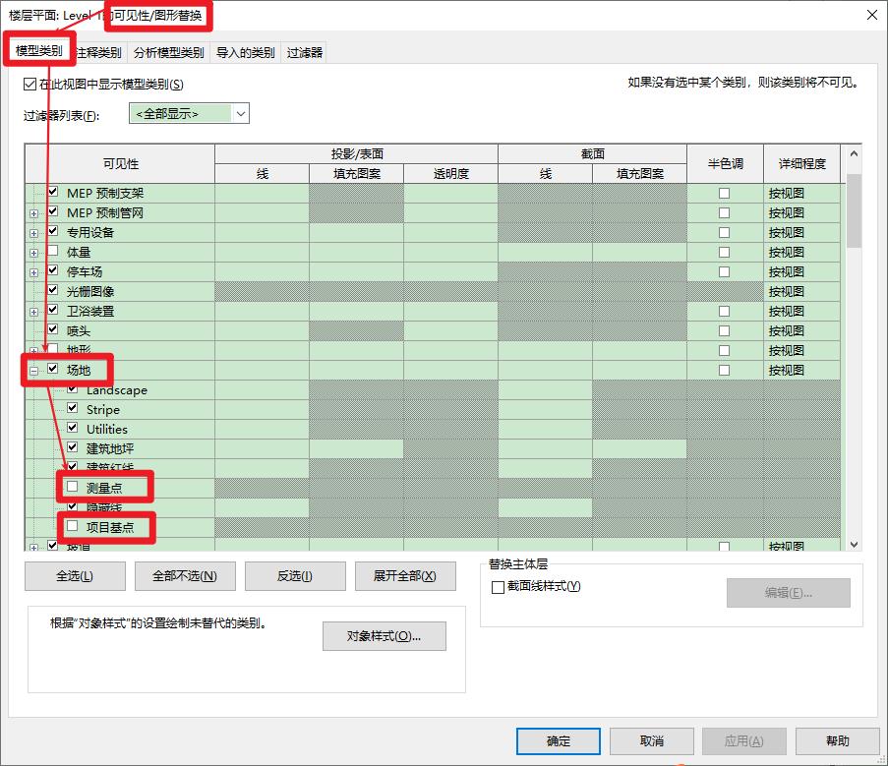Uncheck 在此视图中显示模型类别
The height and width of the screenshot is (766, 888).
pyautogui.click(x=29, y=85)
